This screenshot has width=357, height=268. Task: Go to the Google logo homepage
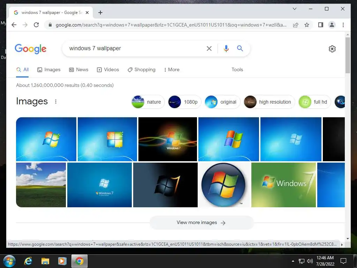[31, 49]
